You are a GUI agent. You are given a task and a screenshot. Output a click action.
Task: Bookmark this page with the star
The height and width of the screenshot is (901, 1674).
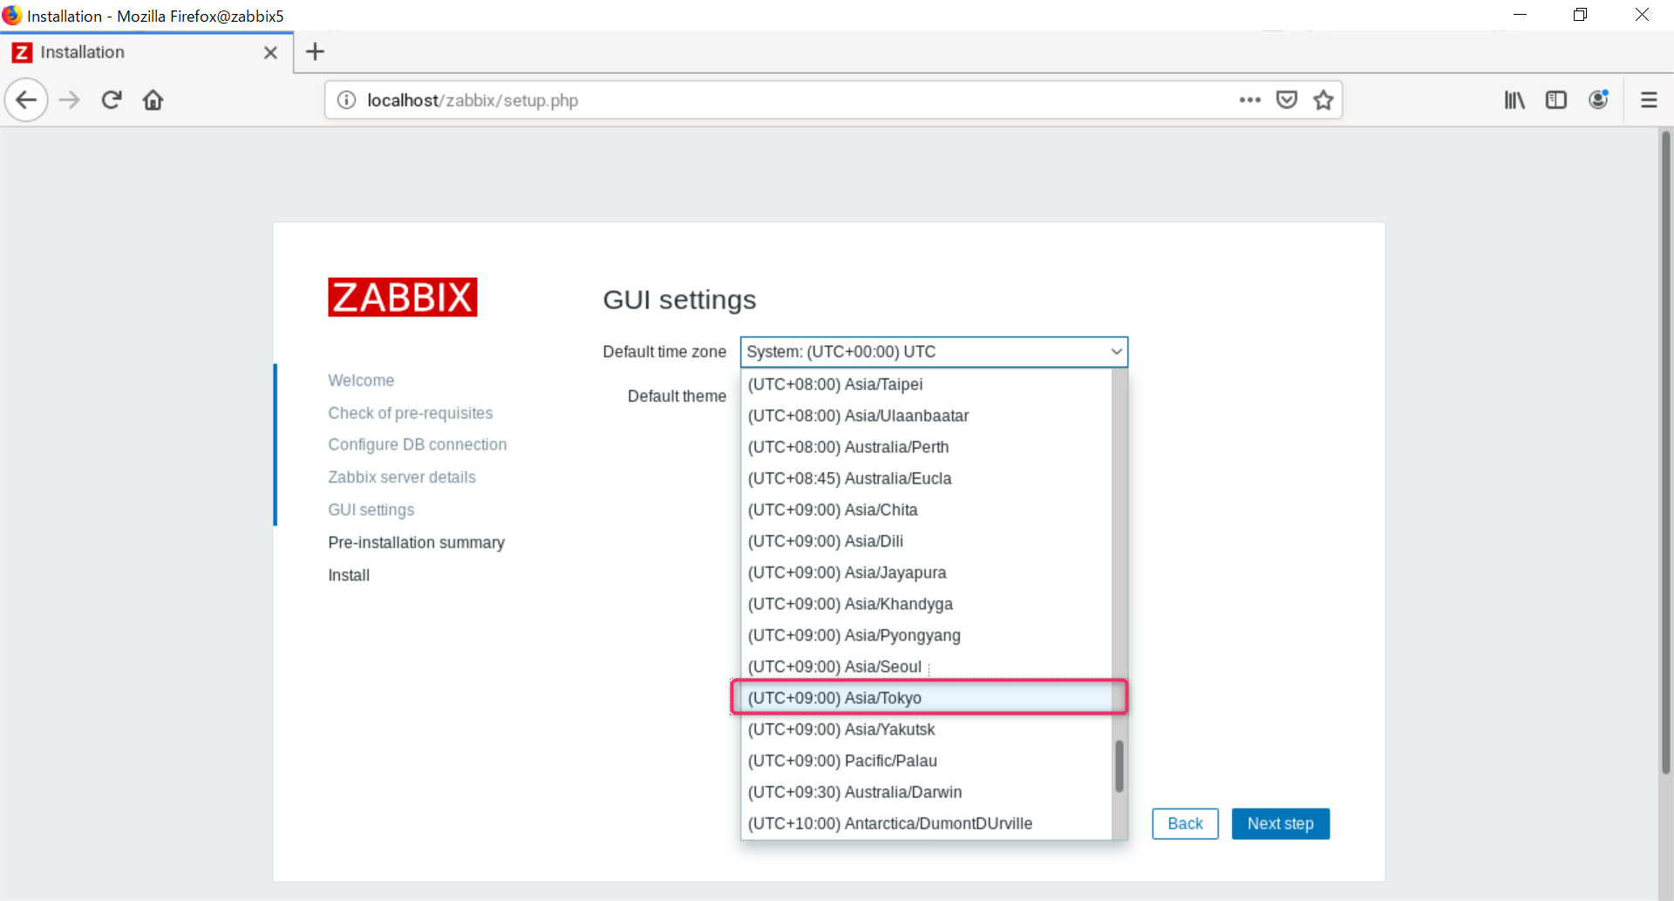pyautogui.click(x=1324, y=100)
